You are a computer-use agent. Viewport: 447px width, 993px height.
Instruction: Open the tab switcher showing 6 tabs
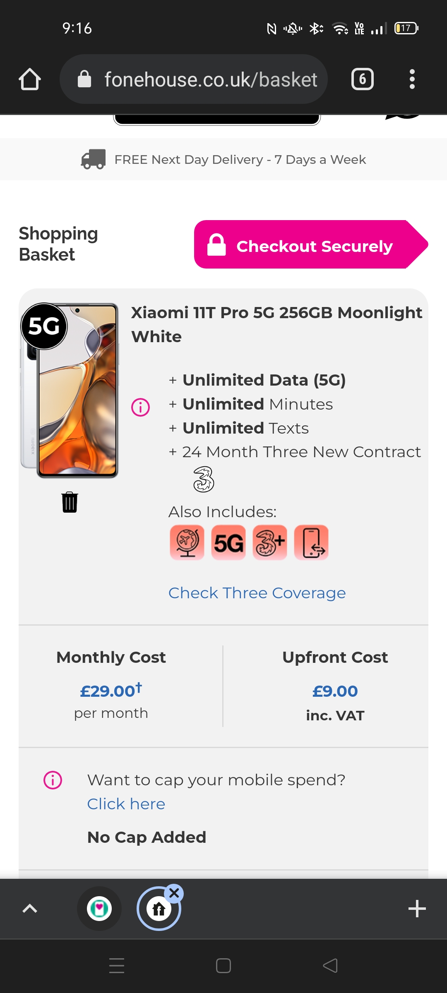point(363,79)
